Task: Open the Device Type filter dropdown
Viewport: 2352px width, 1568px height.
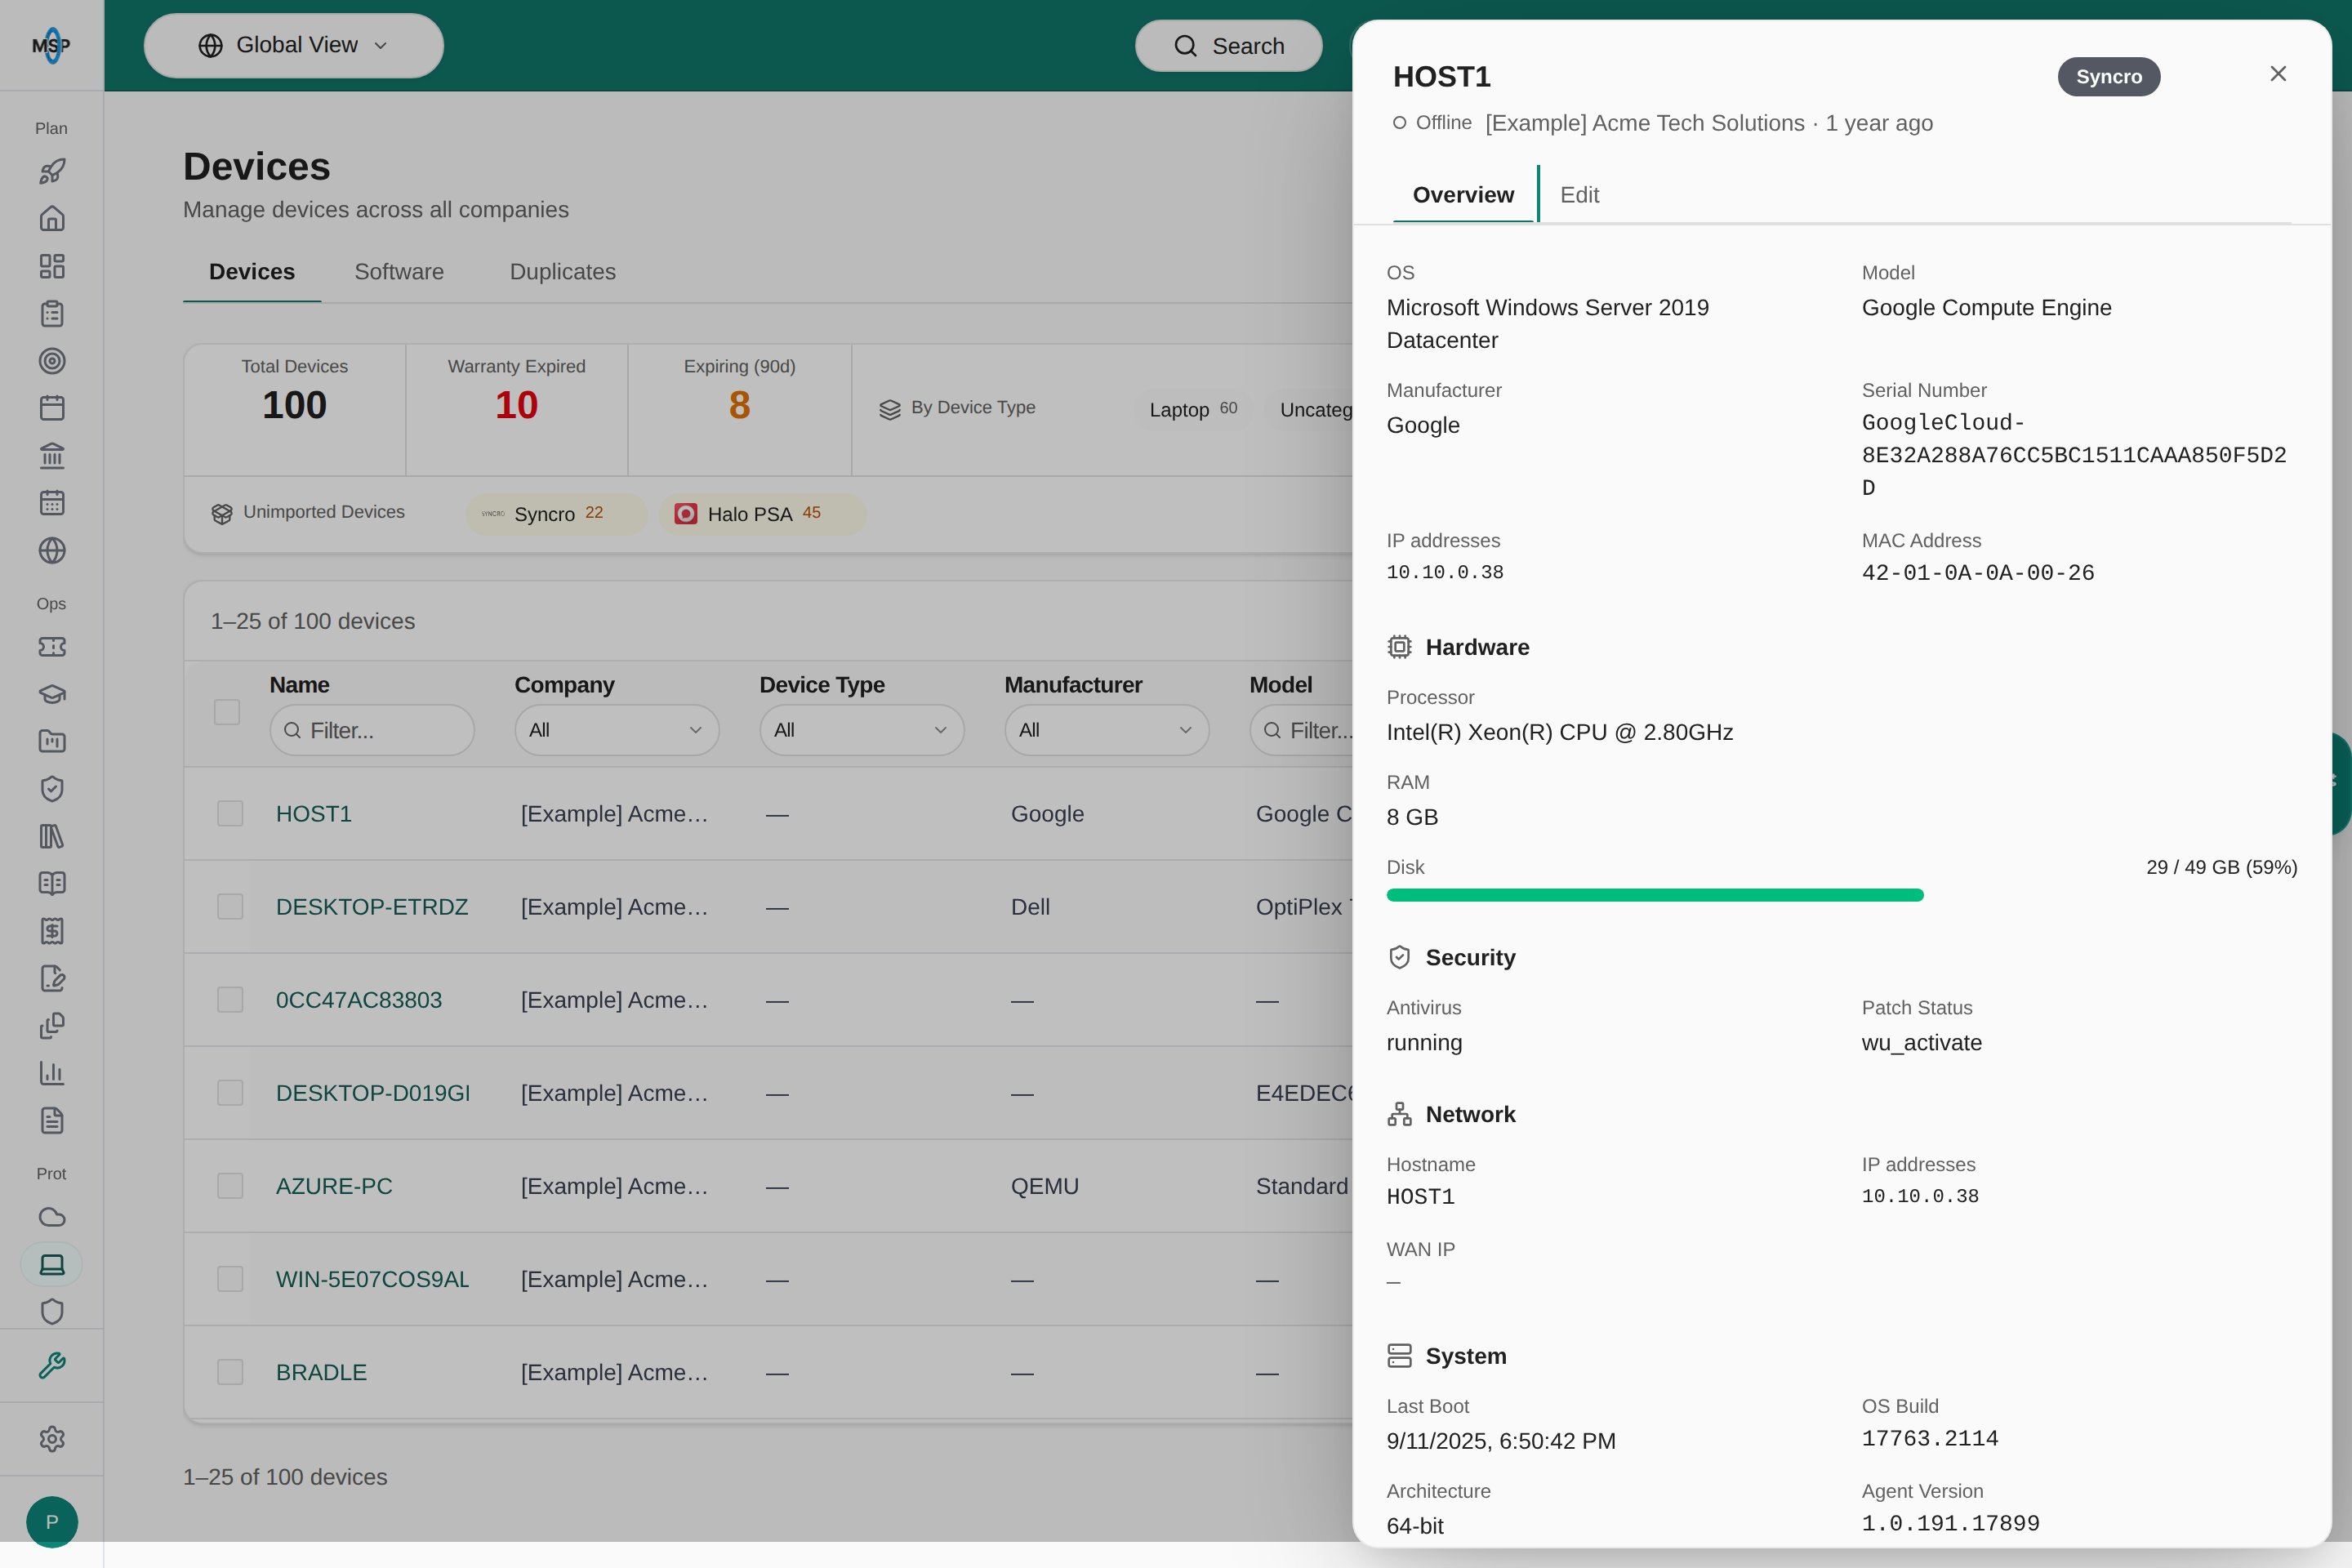Action: [x=861, y=730]
